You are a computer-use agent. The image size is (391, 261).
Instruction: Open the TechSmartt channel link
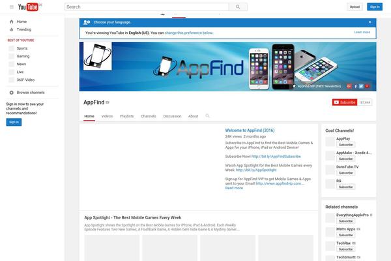(346, 257)
